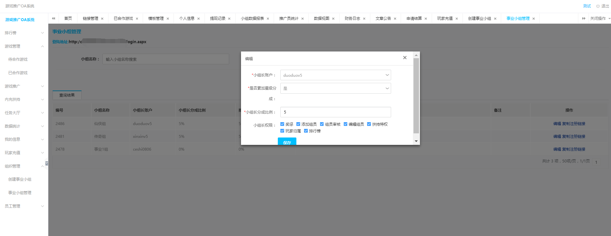This screenshot has width=611, height=236.
Task: Toggle the 玩家归属 checkbox
Action: tap(282, 131)
